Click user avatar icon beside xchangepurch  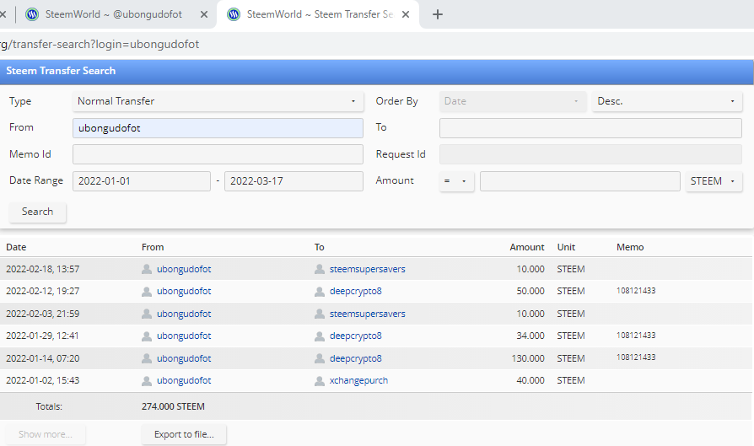coord(320,380)
